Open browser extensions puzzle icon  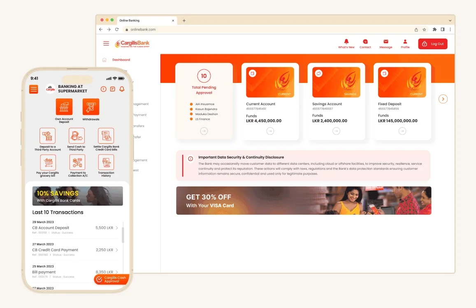434,30
